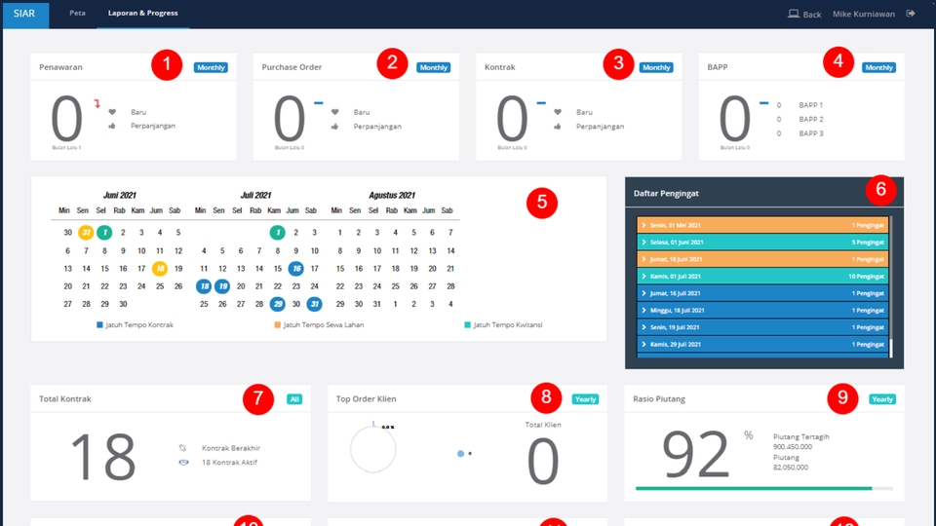Click the teal Jatuh Tempo Kwitansi legend swatch

click(x=467, y=325)
